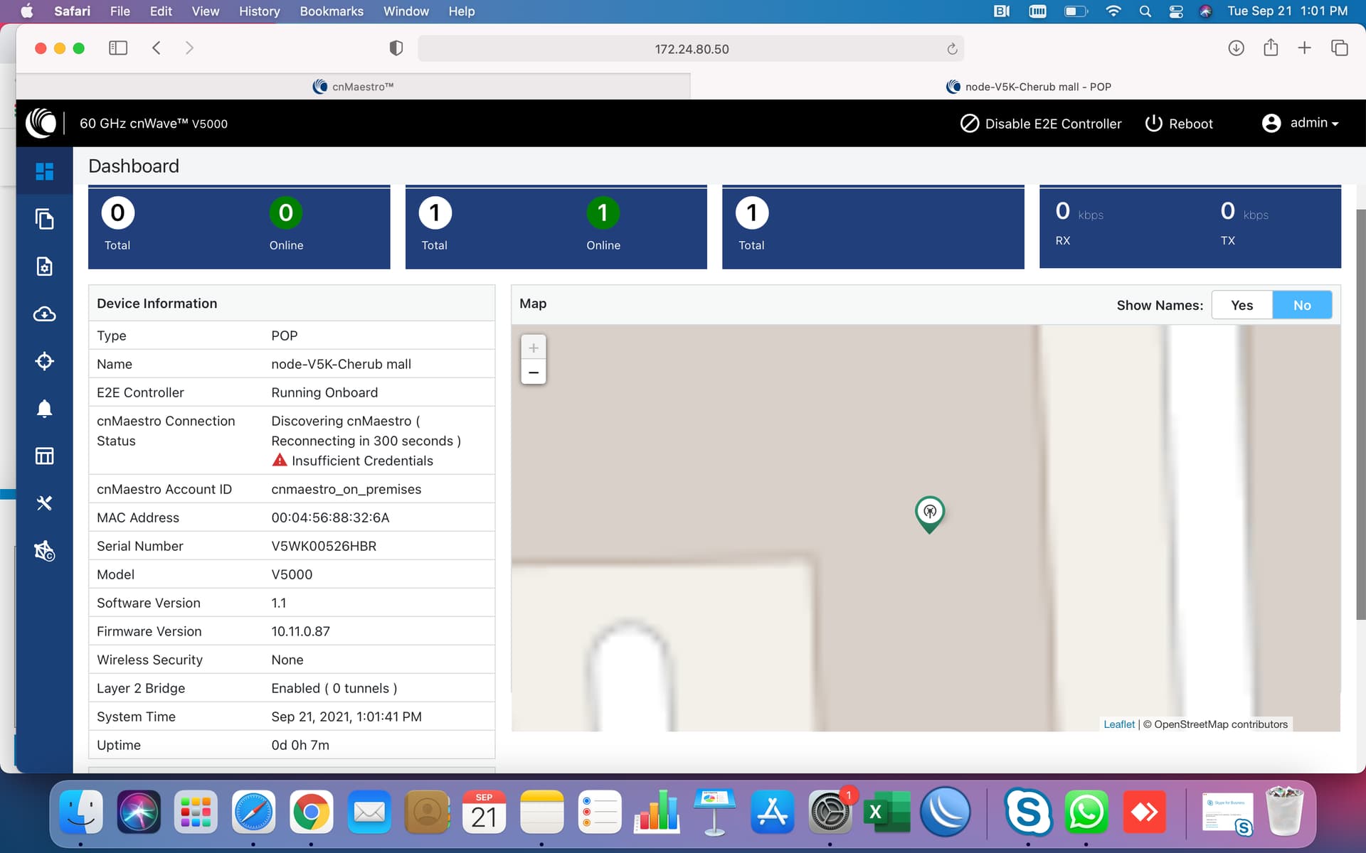The height and width of the screenshot is (853, 1366).
Task: Select MAC Address value 00:04:56:88:32:6A
Action: pyautogui.click(x=330, y=517)
